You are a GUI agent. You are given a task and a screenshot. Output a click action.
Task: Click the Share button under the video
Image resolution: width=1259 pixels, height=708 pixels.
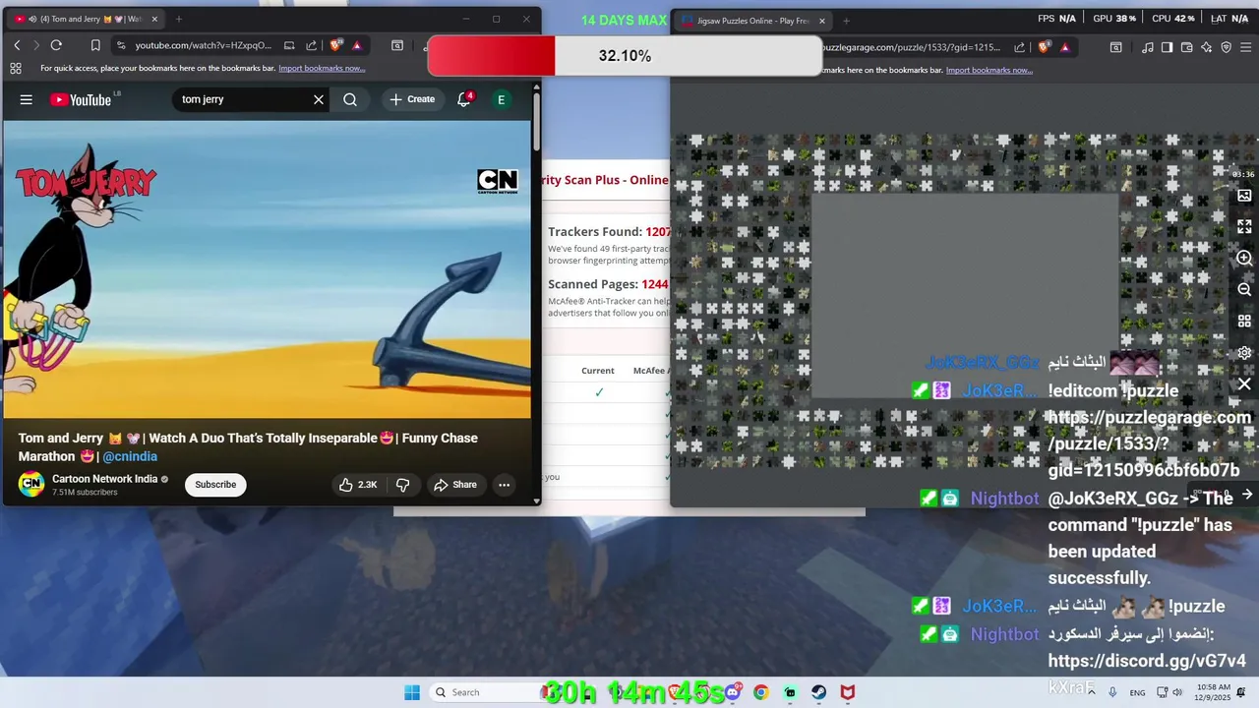point(455,484)
